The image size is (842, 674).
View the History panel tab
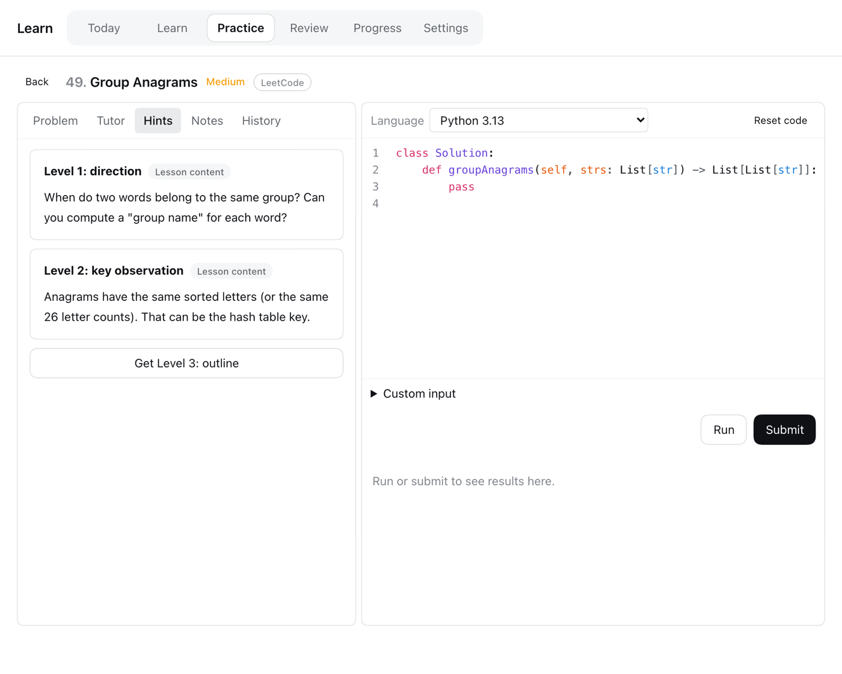coord(261,121)
